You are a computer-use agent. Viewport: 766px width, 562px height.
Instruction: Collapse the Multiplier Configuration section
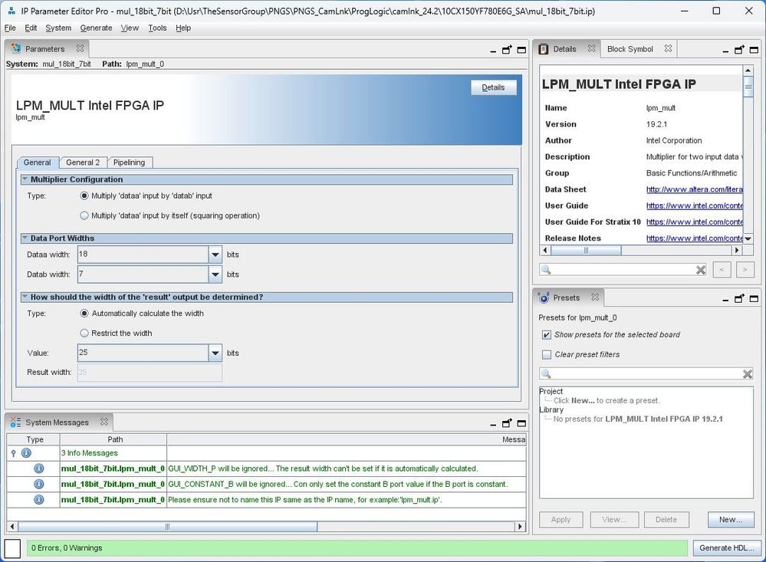(25, 179)
